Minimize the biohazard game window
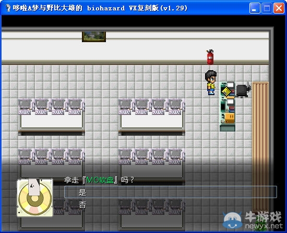This screenshot has width=287, height=233. tap(255, 8)
